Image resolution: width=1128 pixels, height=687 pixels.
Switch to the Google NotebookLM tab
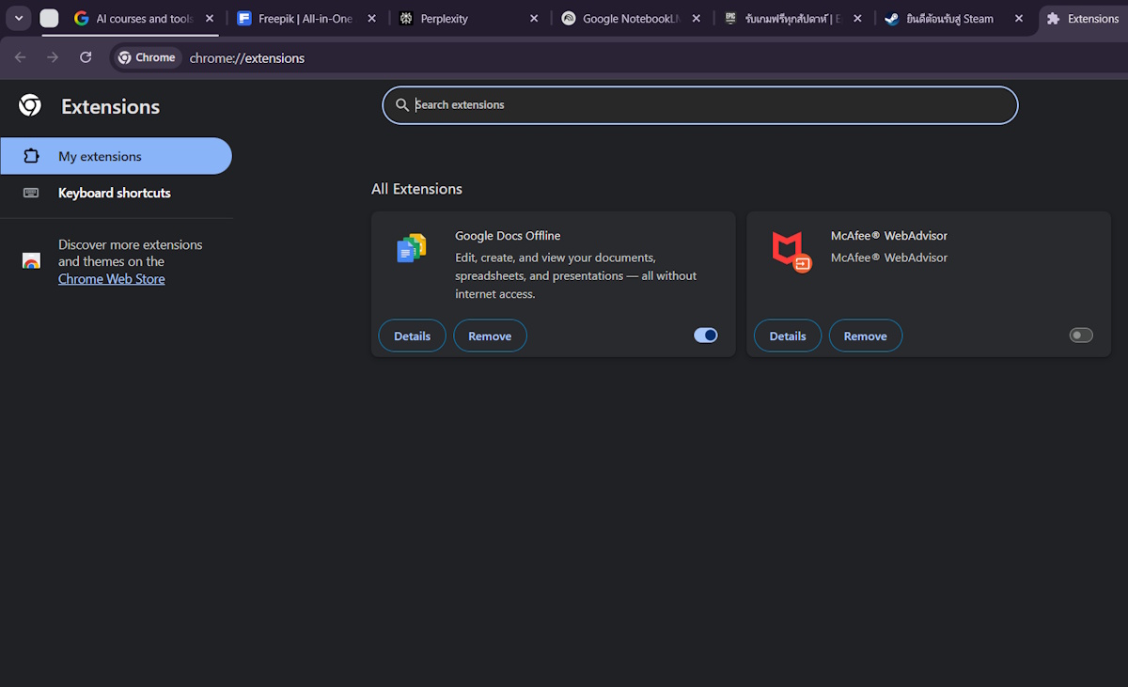(630, 18)
